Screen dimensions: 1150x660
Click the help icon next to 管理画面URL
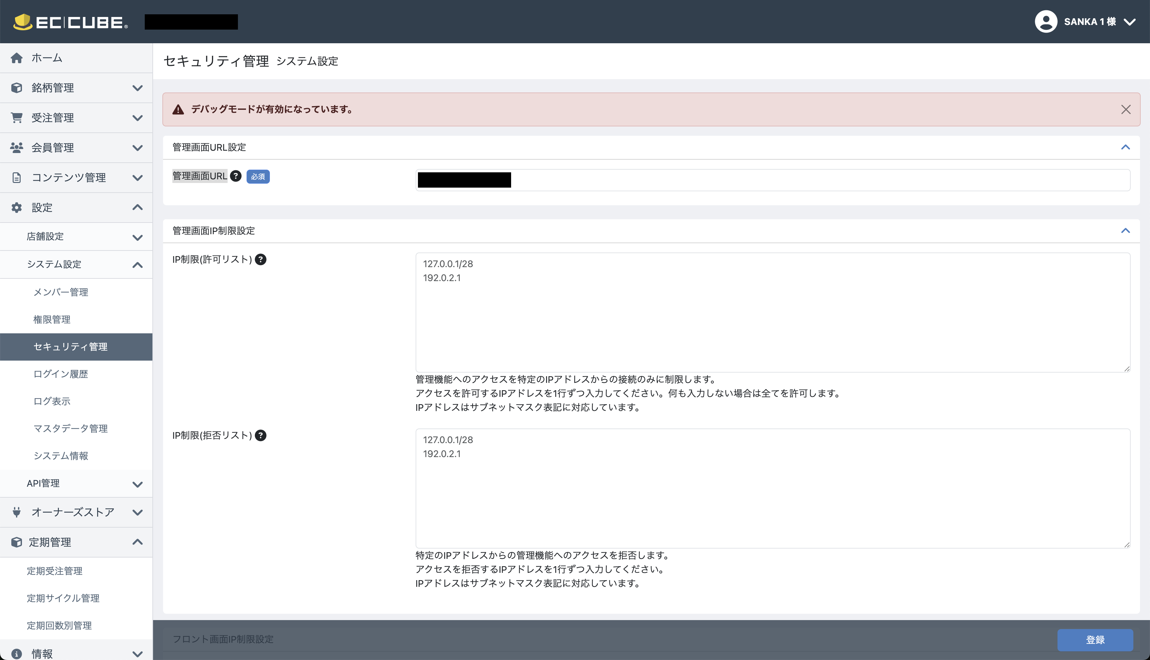[x=236, y=176]
